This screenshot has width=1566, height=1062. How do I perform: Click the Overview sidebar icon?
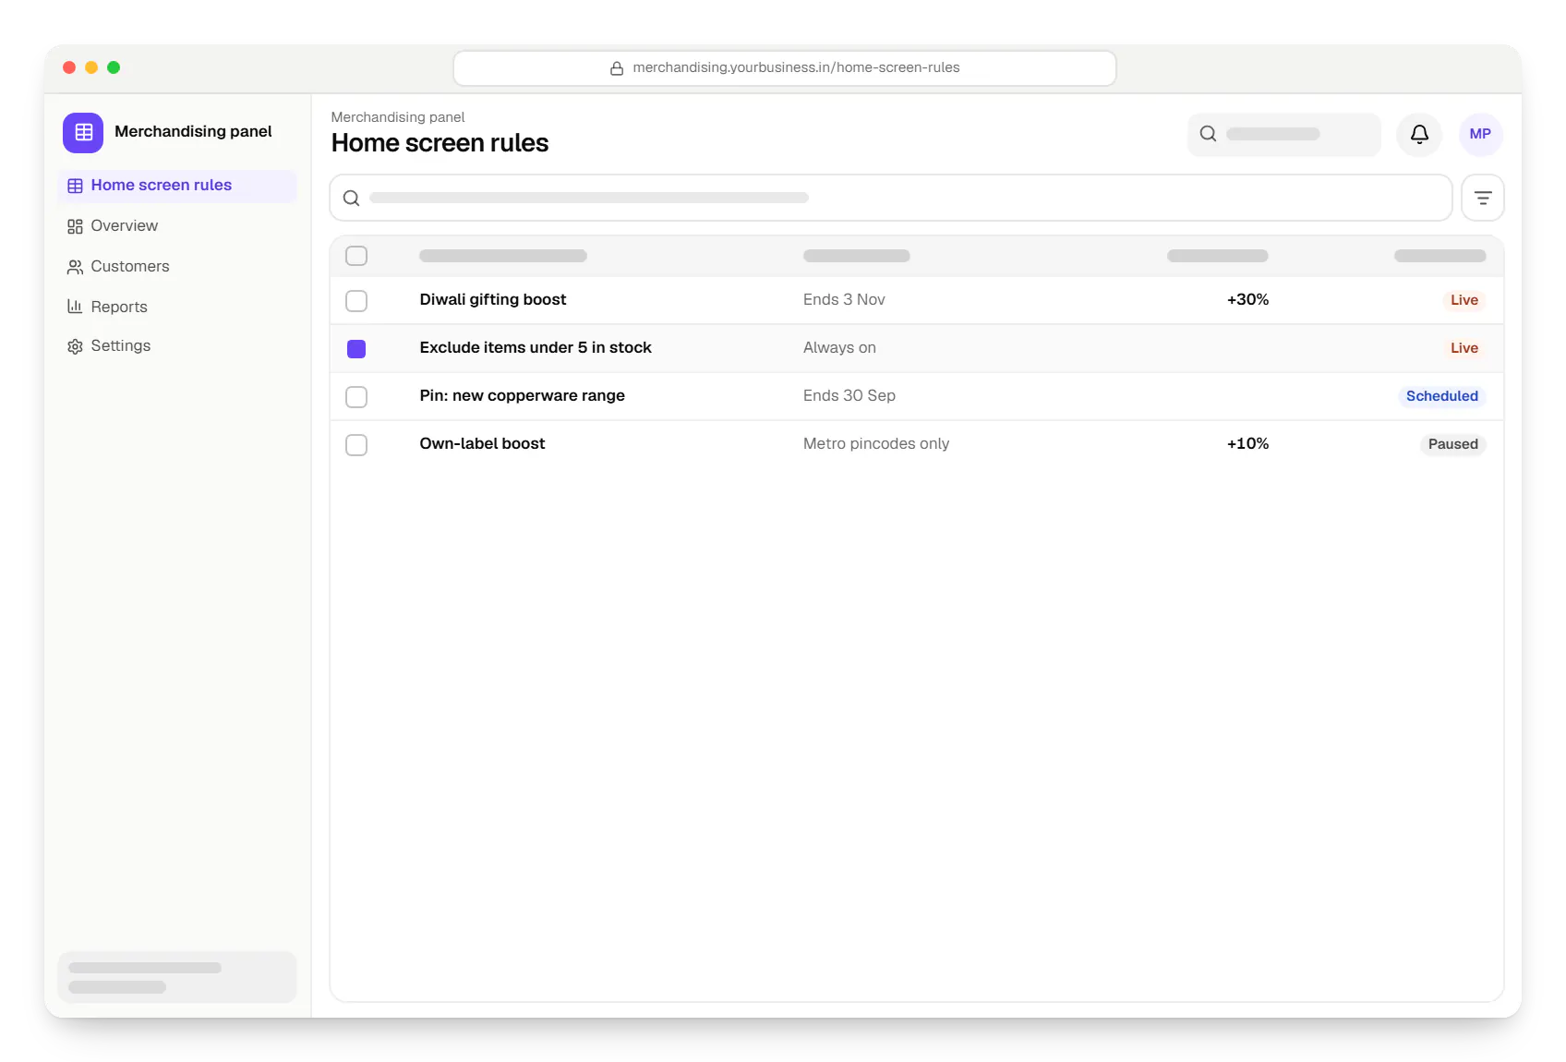[x=75, y=226]
